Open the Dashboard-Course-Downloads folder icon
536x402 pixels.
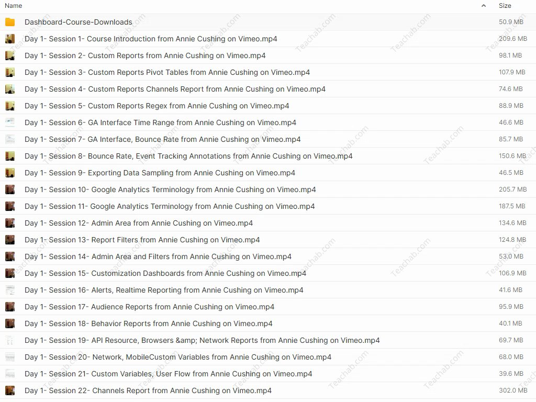[10, 22]
